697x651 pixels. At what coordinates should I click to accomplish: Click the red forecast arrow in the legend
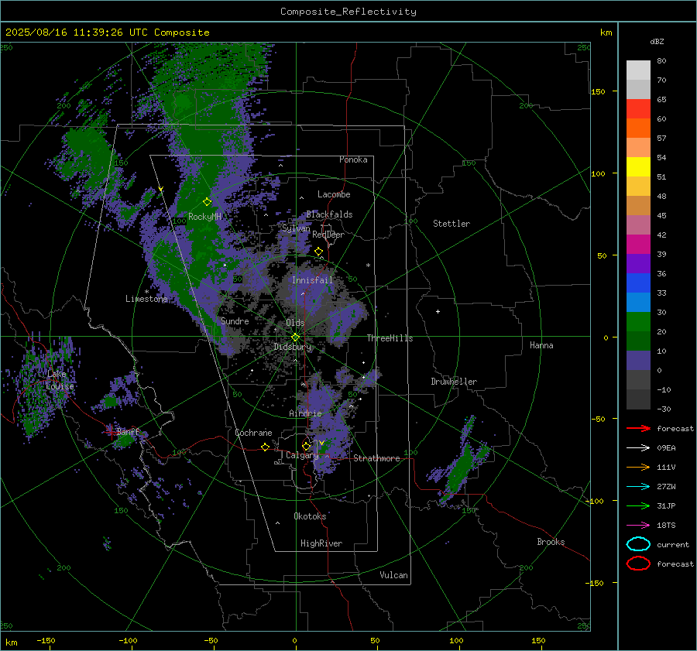coord(638,428)
